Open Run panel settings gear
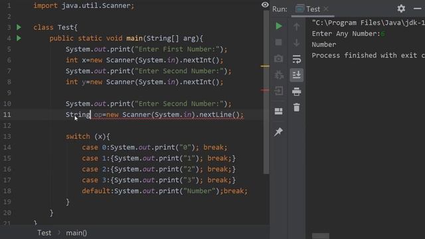Image resolution: width=425 pixels, height=239 pixels. click(401, 9)
